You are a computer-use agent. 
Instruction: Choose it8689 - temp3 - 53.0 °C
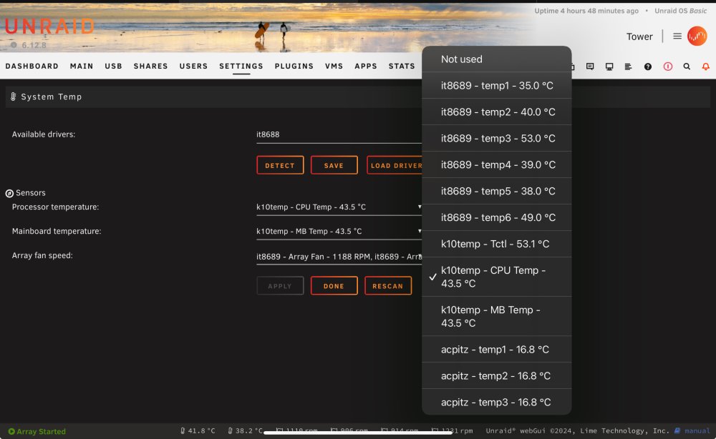(497, 139)
